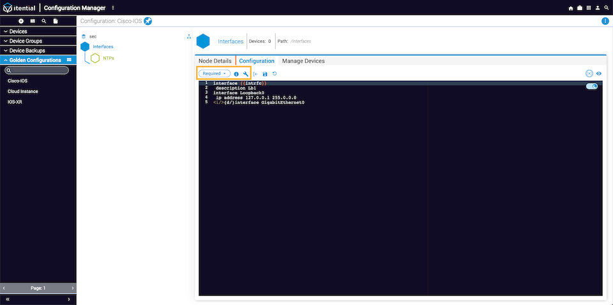Click editor line 2 description Lb1
613x305 pixels.
pos(236,88)
